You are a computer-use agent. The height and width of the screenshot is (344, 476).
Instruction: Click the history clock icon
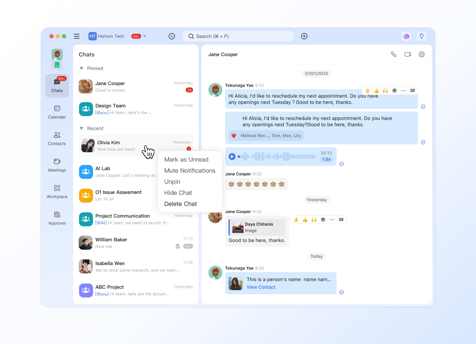click(172, 36)
